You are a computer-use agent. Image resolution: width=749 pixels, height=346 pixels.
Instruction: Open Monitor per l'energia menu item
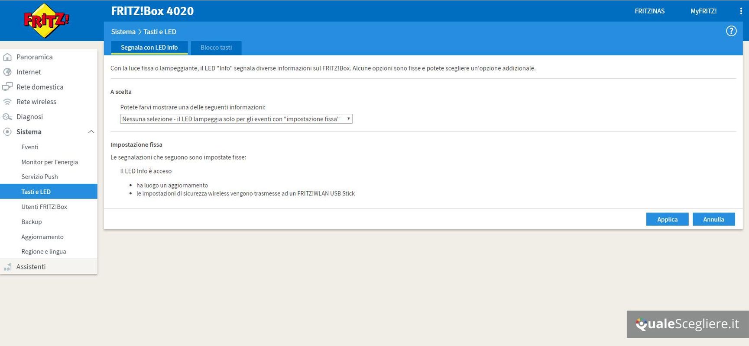[x=49, y=162]
